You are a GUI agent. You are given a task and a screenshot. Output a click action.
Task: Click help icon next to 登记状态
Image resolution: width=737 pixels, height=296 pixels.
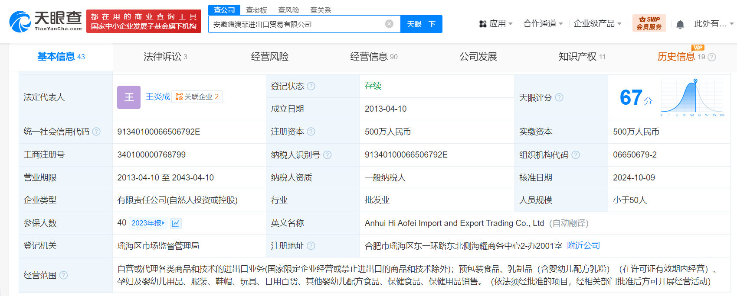[311, 86]
